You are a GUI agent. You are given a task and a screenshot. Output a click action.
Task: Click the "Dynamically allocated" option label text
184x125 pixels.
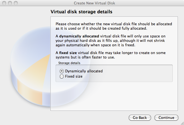(x=84, y=71)
